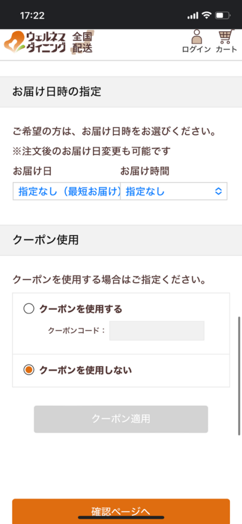Screen dimensions: 242x524
Task: Tap the ログイン label in header
Action: [x=197, y=50]
